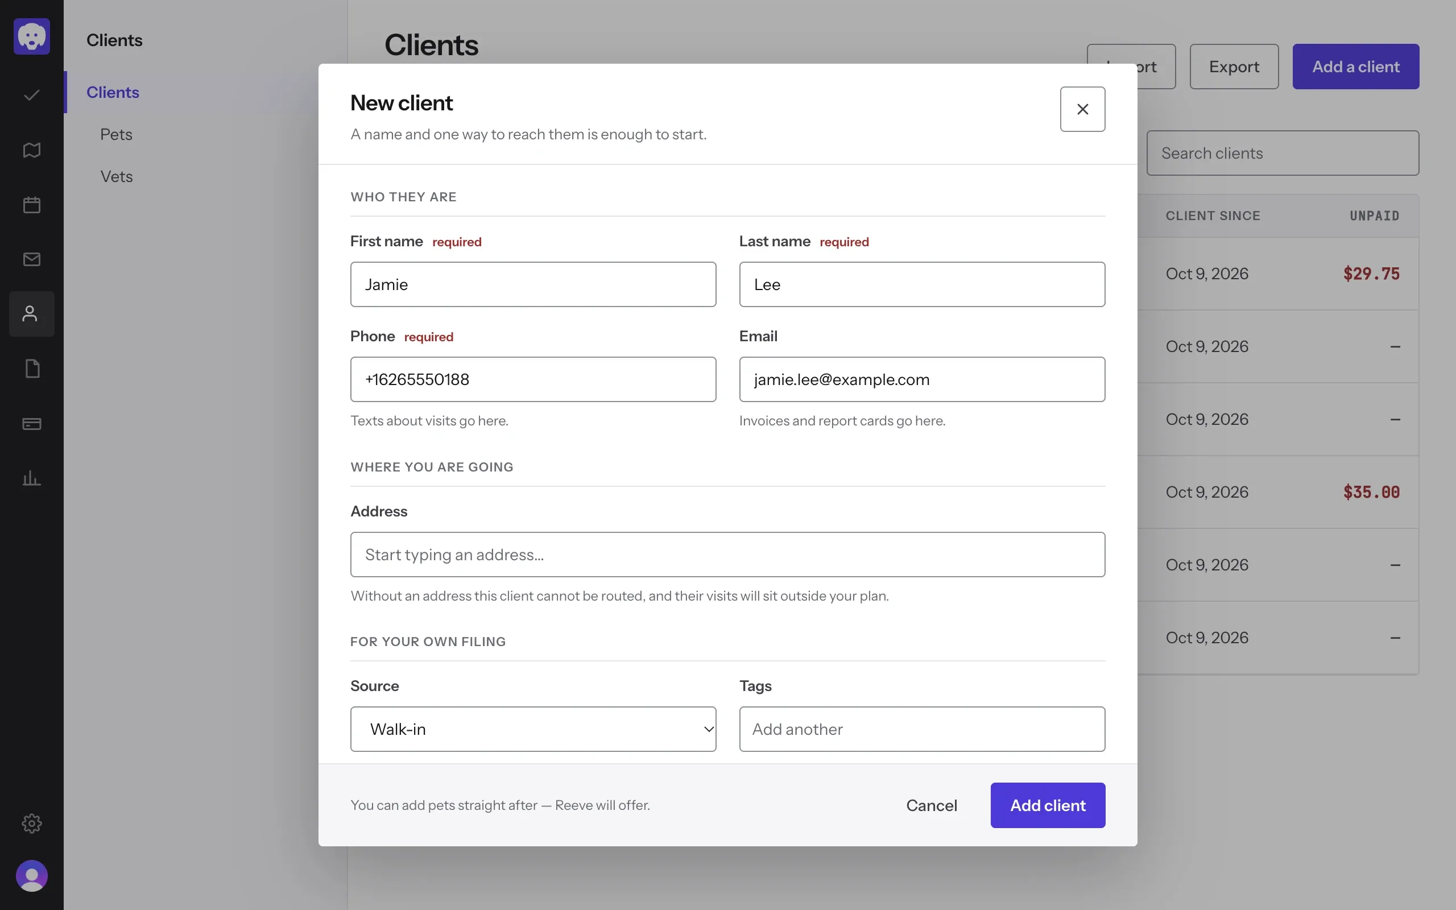Click the Export button
Image resolution: width=1456 pixels, height=910 pixels.
[x=1234, y=67]
